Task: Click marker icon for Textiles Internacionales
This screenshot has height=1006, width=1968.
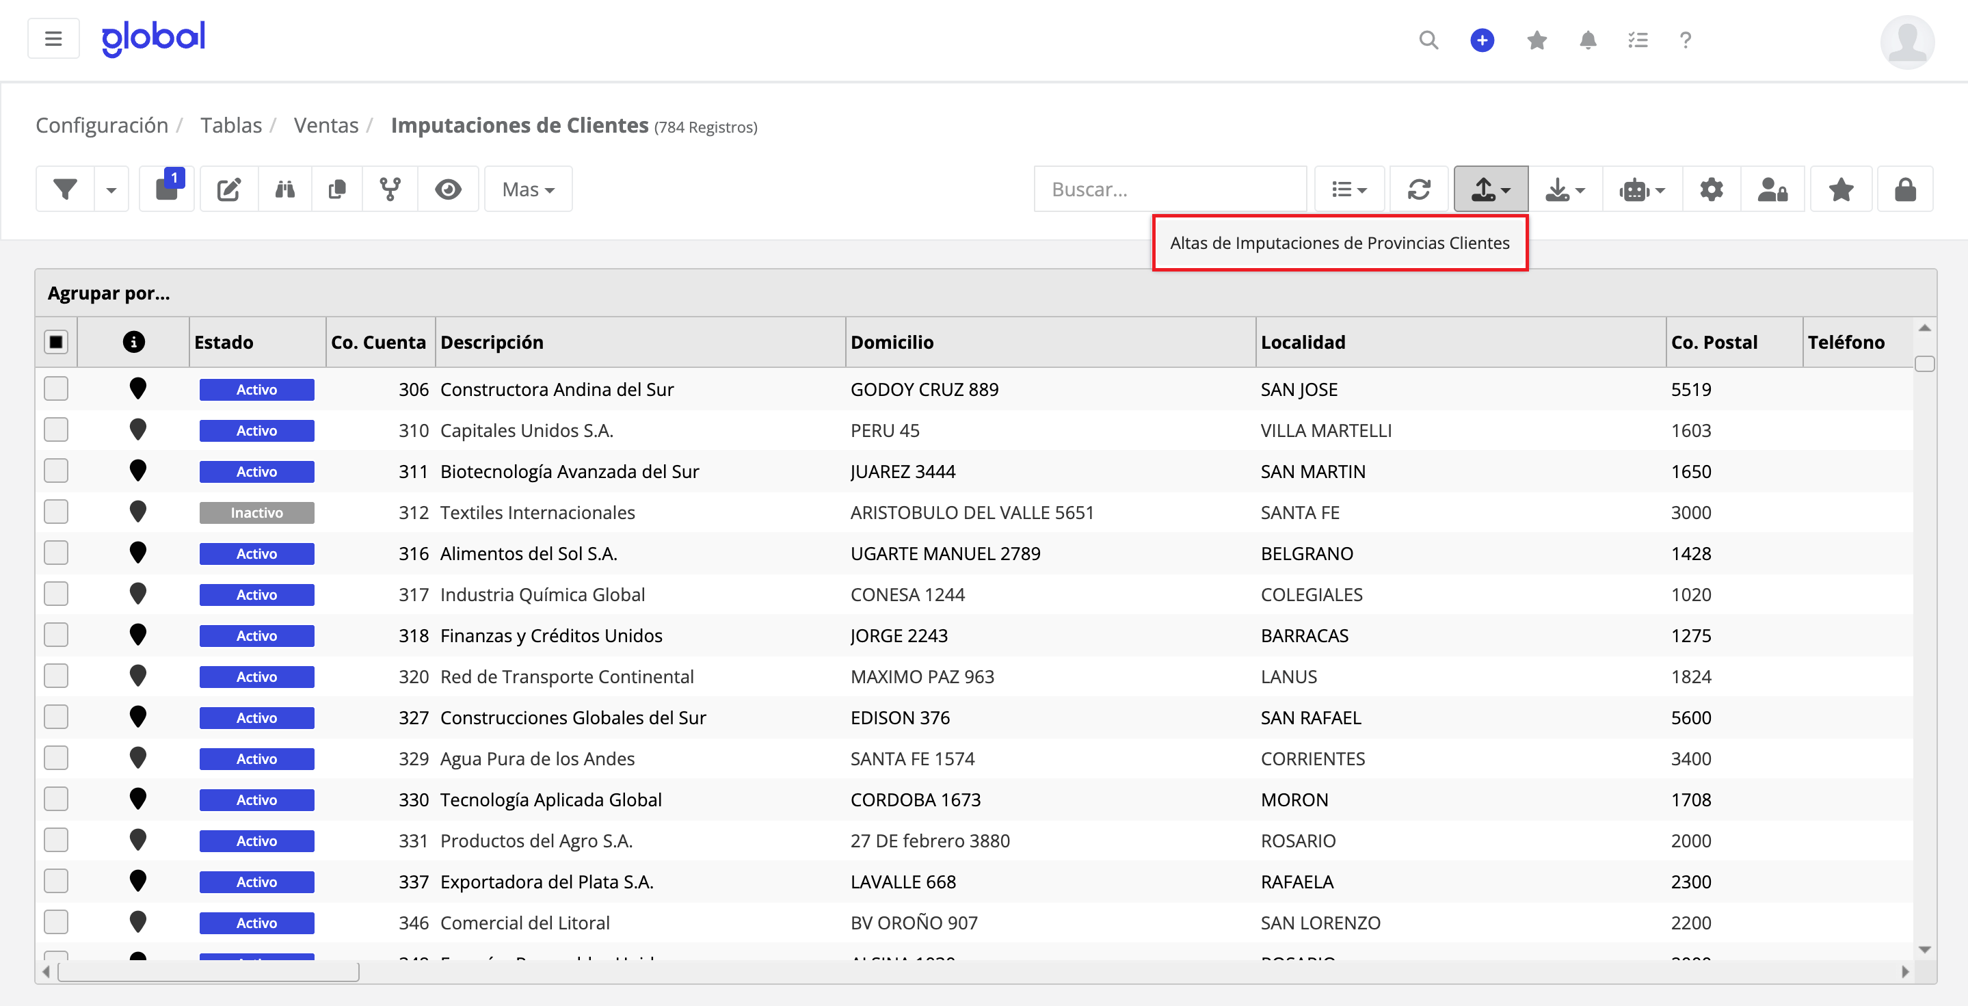Action: click(x=137, y=512)
